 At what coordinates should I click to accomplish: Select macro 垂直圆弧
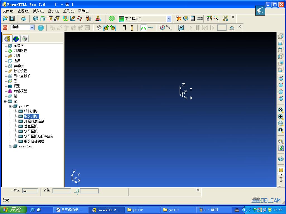(x=31, y=126)
